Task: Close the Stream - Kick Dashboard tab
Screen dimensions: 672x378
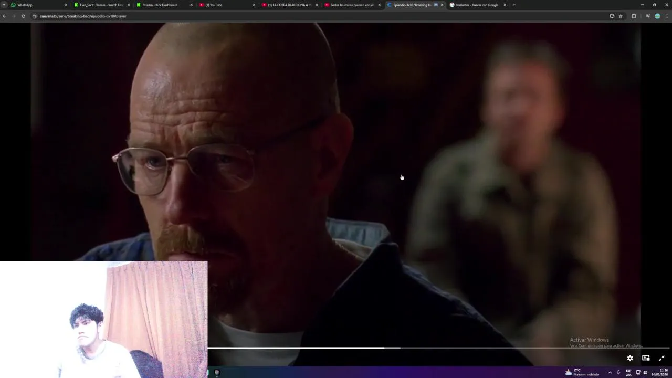Action: 191,5
